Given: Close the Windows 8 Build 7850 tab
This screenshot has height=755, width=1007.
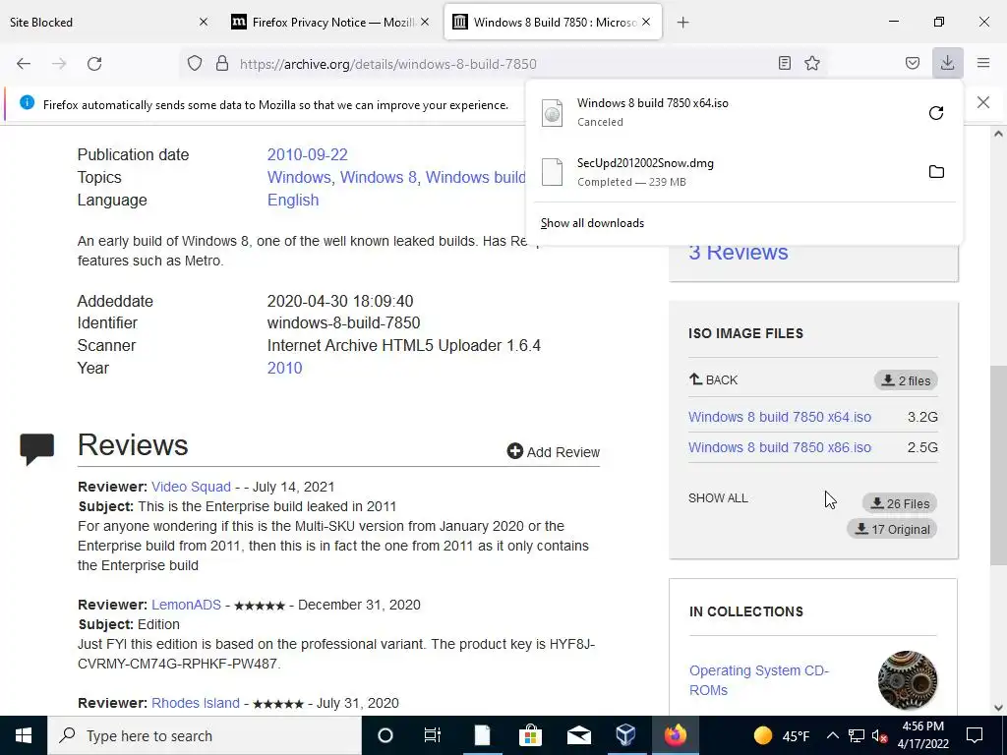Looking at the screenshot, I should [x=646, y=22].
